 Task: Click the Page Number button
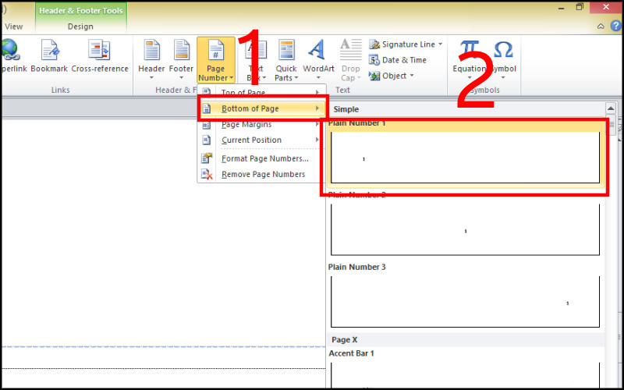(216, 61)
